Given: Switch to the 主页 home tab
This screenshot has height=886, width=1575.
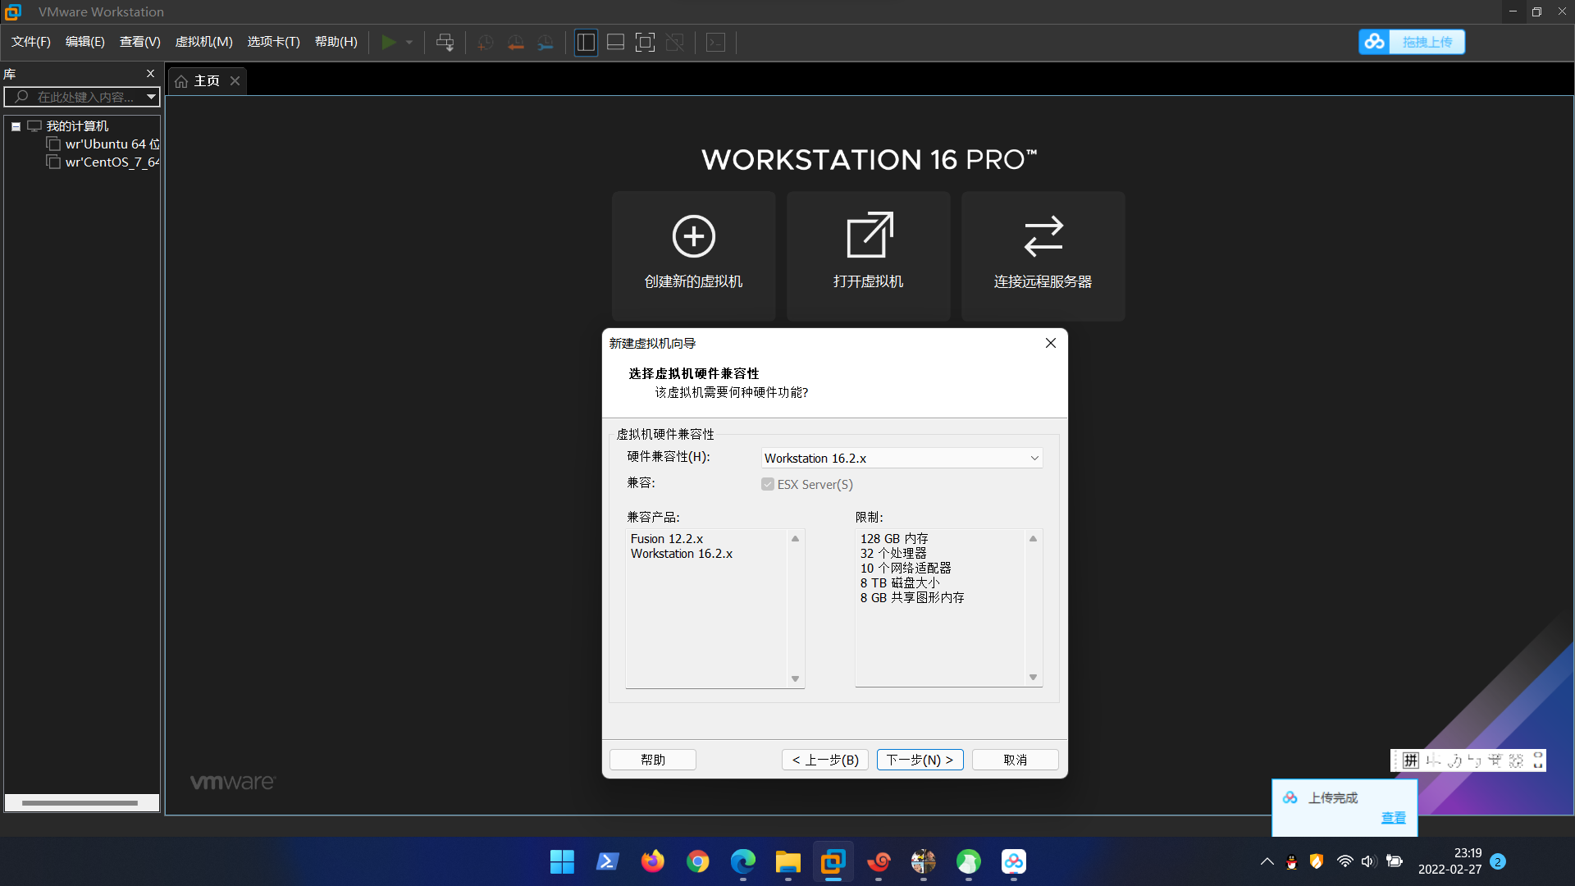Looking at the screenshot, I should point(207,81).
